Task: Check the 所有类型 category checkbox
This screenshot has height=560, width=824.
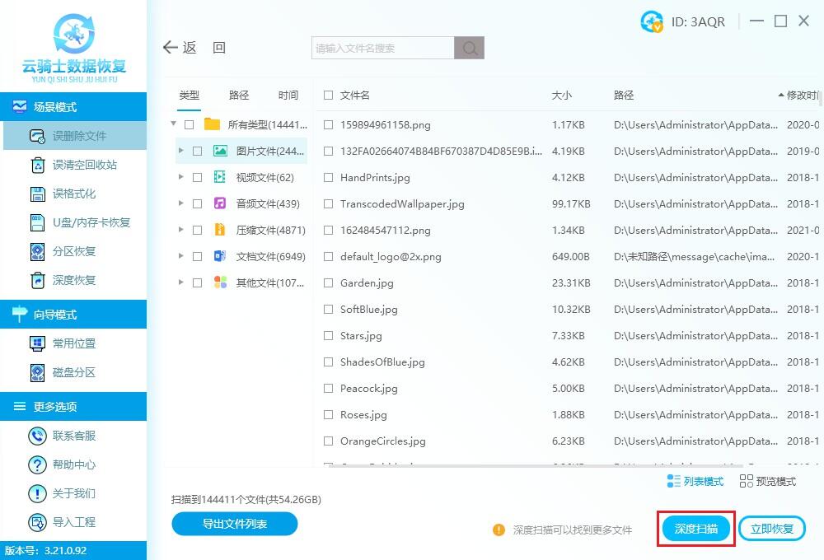Action: tap(190, 125)
